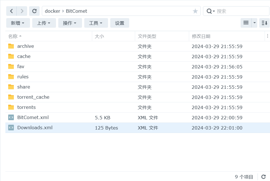
Task: Click the 5.5 KB size cell
Action: click(x=102, y=118)
